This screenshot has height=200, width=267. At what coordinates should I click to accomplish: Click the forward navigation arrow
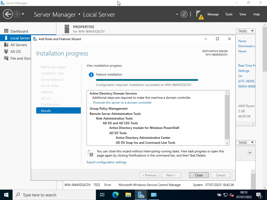click(x=17, y=14)
